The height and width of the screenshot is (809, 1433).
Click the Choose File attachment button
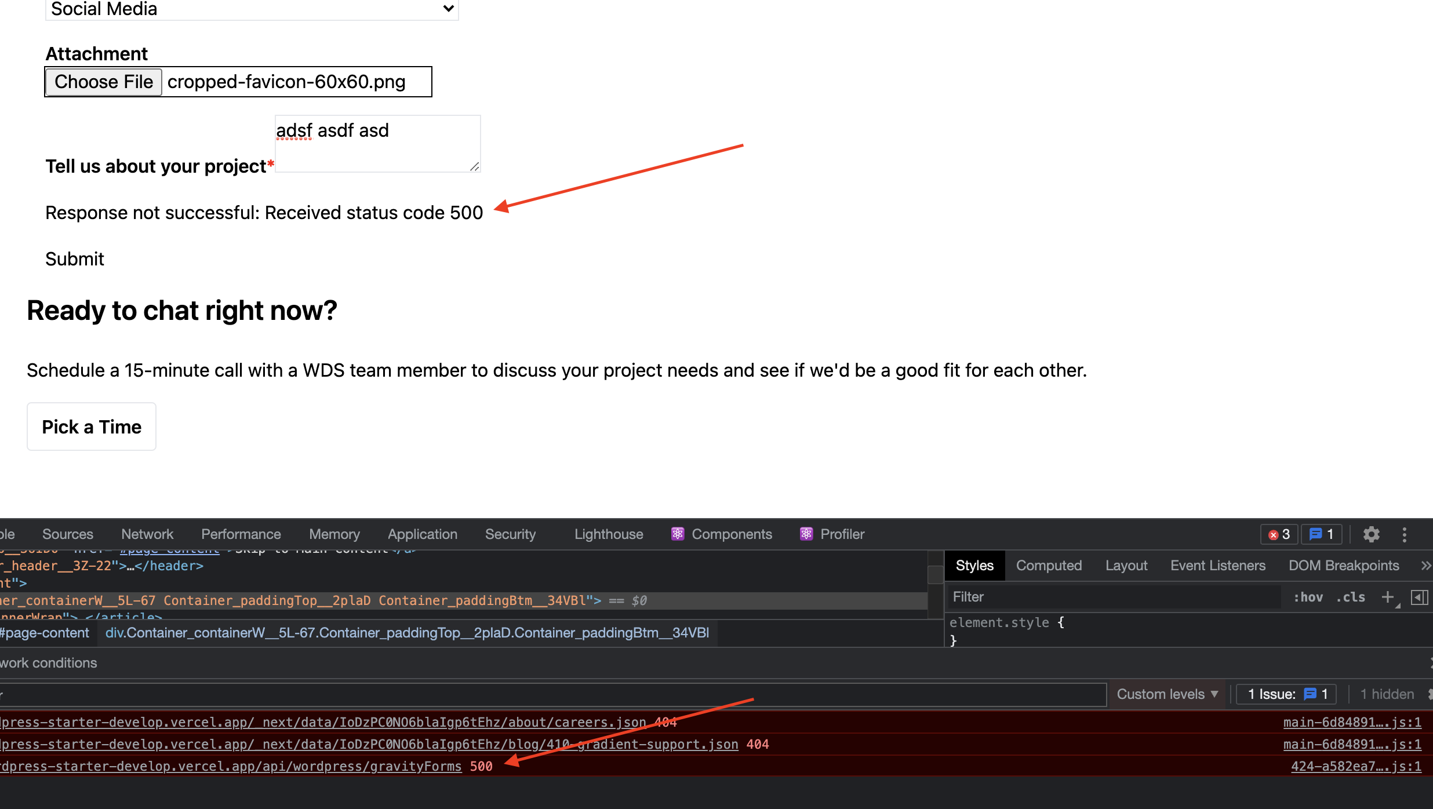point(104,81)
